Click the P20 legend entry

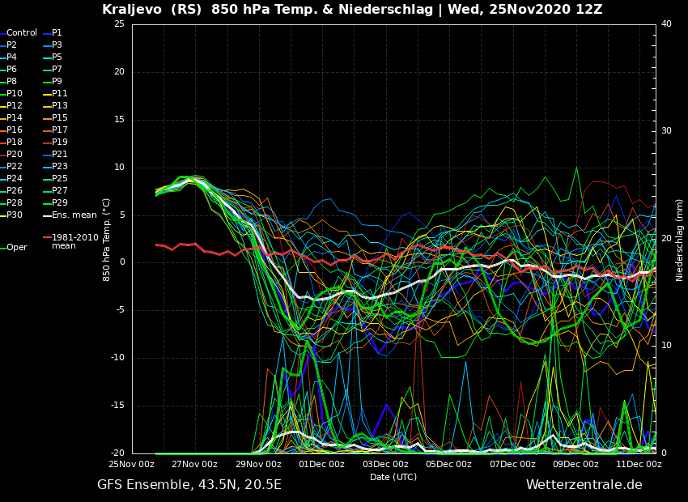(15, 155)
